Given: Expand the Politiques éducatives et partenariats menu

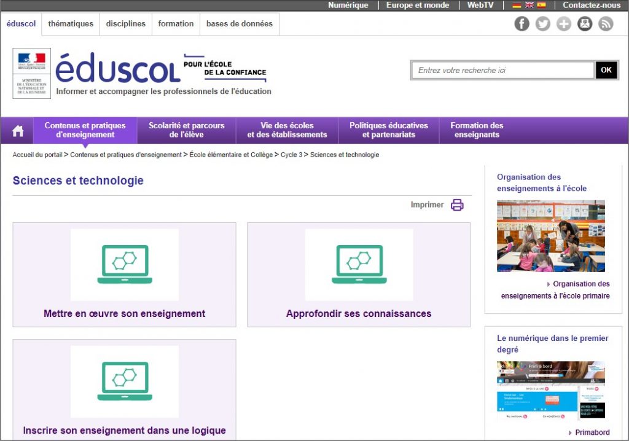Looking at the screenshot, I should pos(389,130).
